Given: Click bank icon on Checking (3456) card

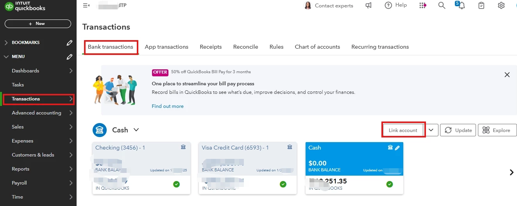Looking at the screenshot, I should point(183,147).
